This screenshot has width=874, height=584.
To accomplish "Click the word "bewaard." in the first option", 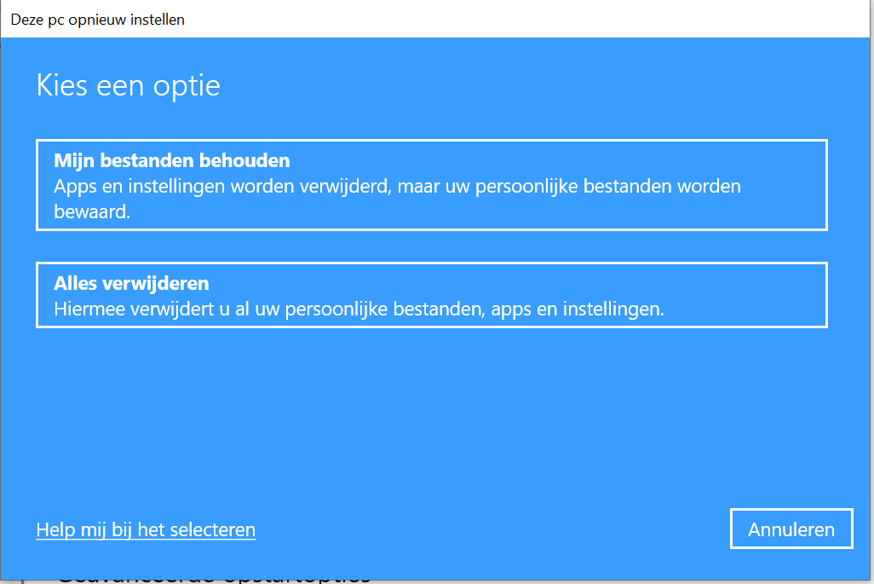I will [x=92, y=211].
